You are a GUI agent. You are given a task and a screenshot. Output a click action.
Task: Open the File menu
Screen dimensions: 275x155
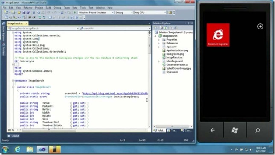pyautogui.click(x=5, y=8)
